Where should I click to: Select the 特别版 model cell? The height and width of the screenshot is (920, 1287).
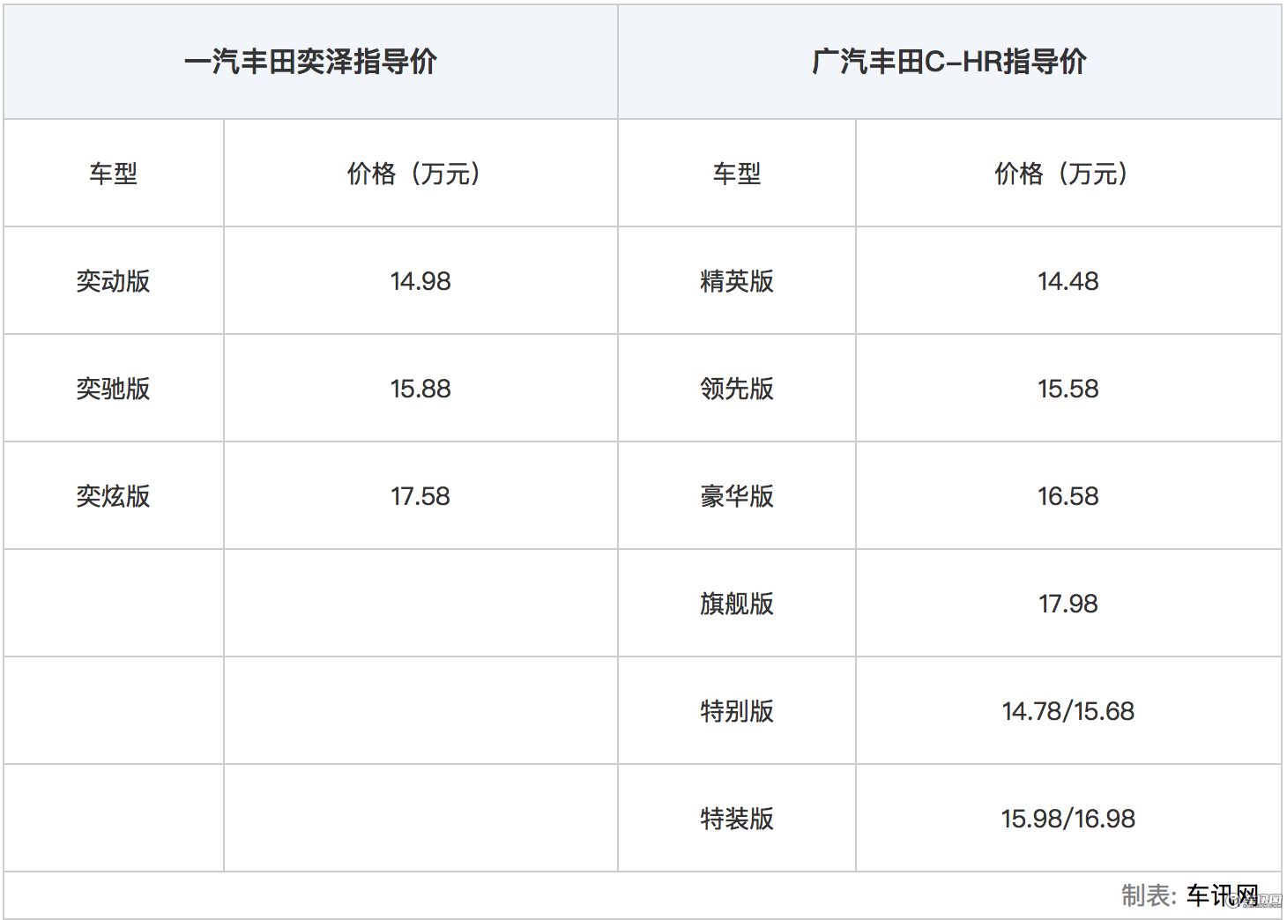[737, 711]
